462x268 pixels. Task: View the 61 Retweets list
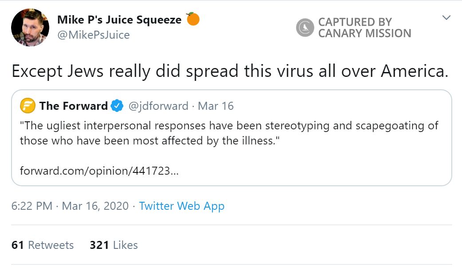pyautogui.click(x=43, y=245)
